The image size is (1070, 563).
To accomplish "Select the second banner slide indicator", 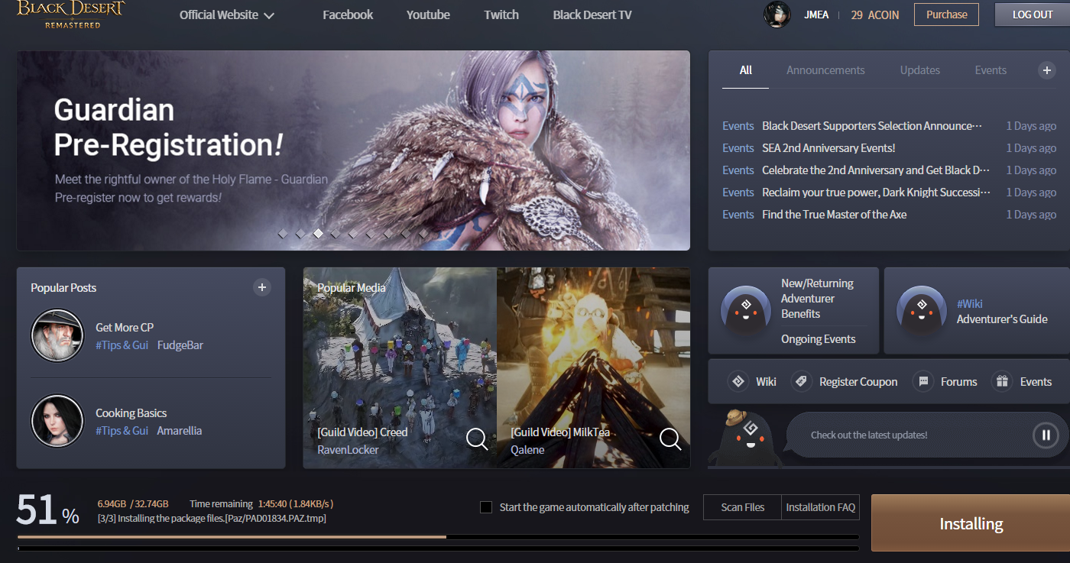I will [x=300, y=234].
